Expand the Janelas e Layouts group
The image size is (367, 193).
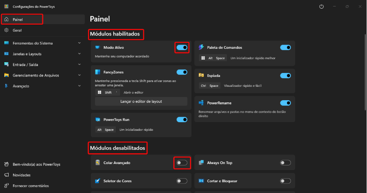point(80,54)
